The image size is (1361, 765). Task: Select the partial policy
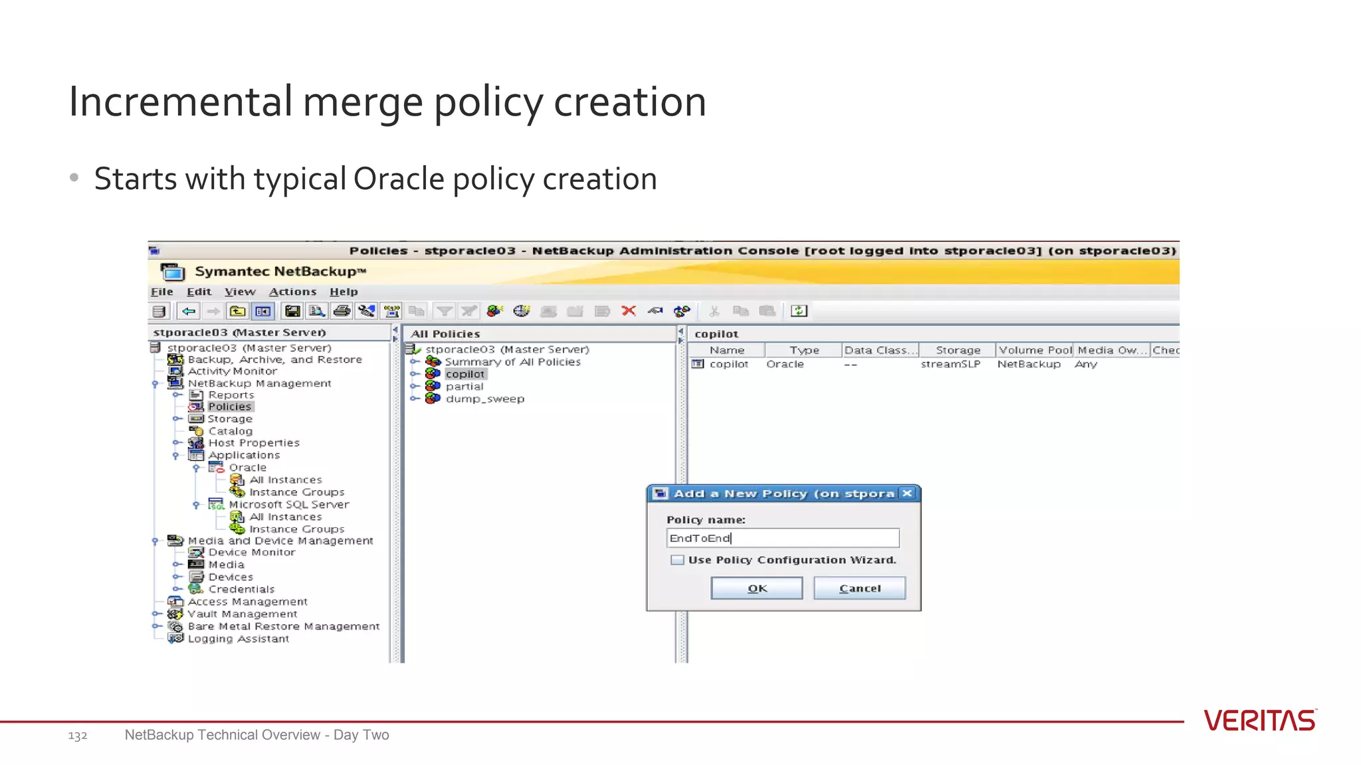[x=465, y=386]
